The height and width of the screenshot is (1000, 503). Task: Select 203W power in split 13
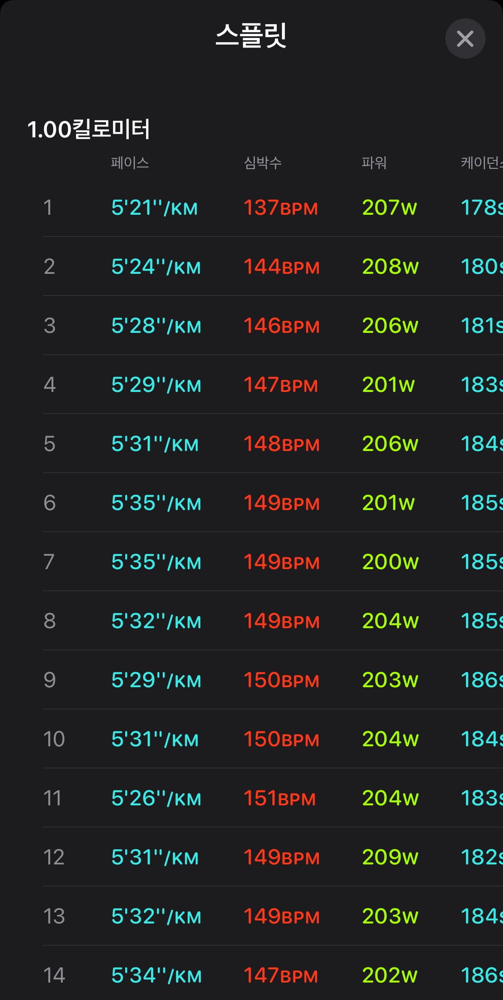390,916
